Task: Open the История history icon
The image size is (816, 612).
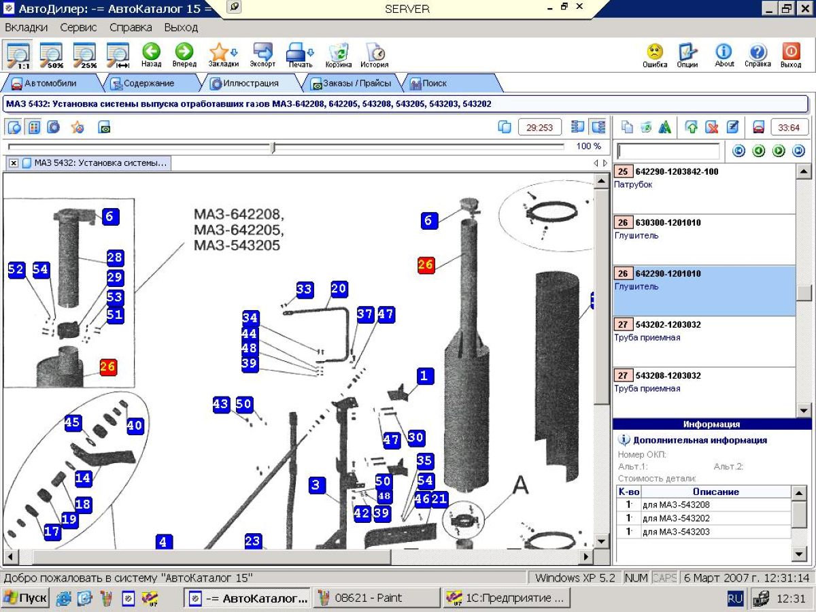Action: 375,55
